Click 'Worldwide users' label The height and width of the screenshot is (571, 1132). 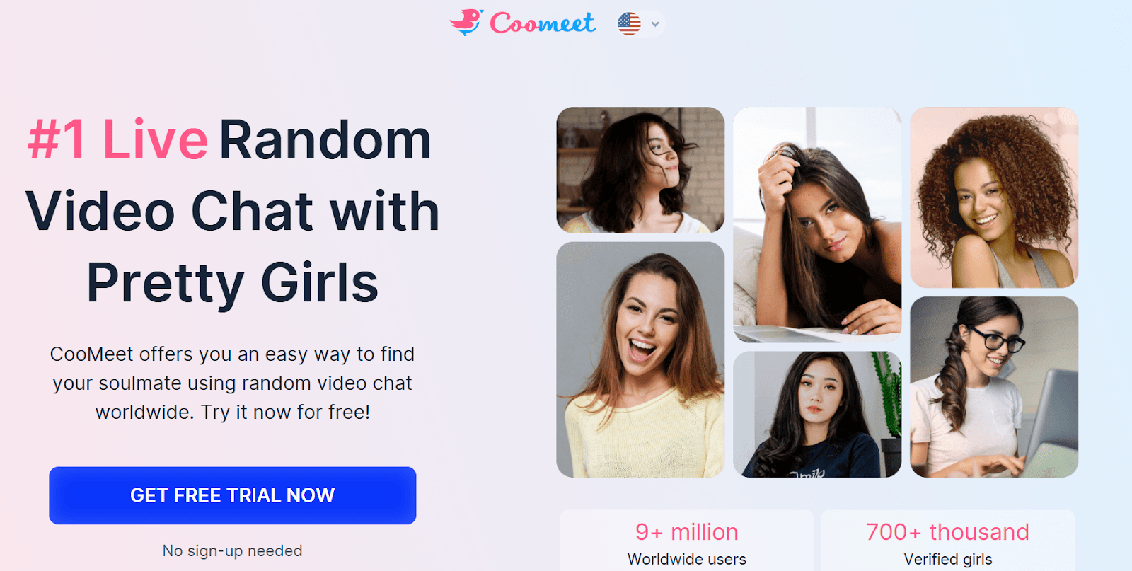point(687,559)
